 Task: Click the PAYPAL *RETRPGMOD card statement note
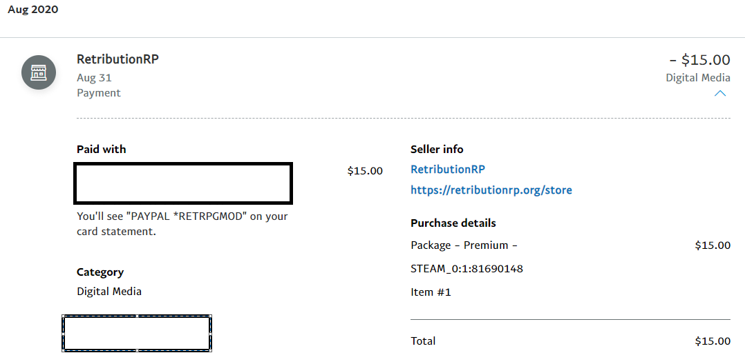coord(182,223)
